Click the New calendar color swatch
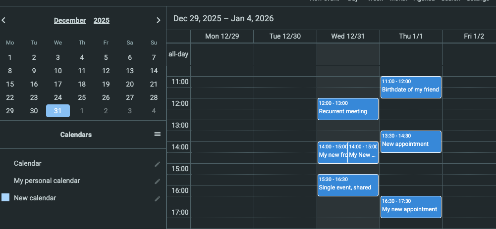 coord(5,198)
